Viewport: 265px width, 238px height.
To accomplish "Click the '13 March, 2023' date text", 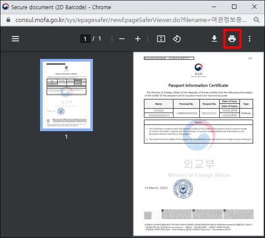I will click(156, 188).
